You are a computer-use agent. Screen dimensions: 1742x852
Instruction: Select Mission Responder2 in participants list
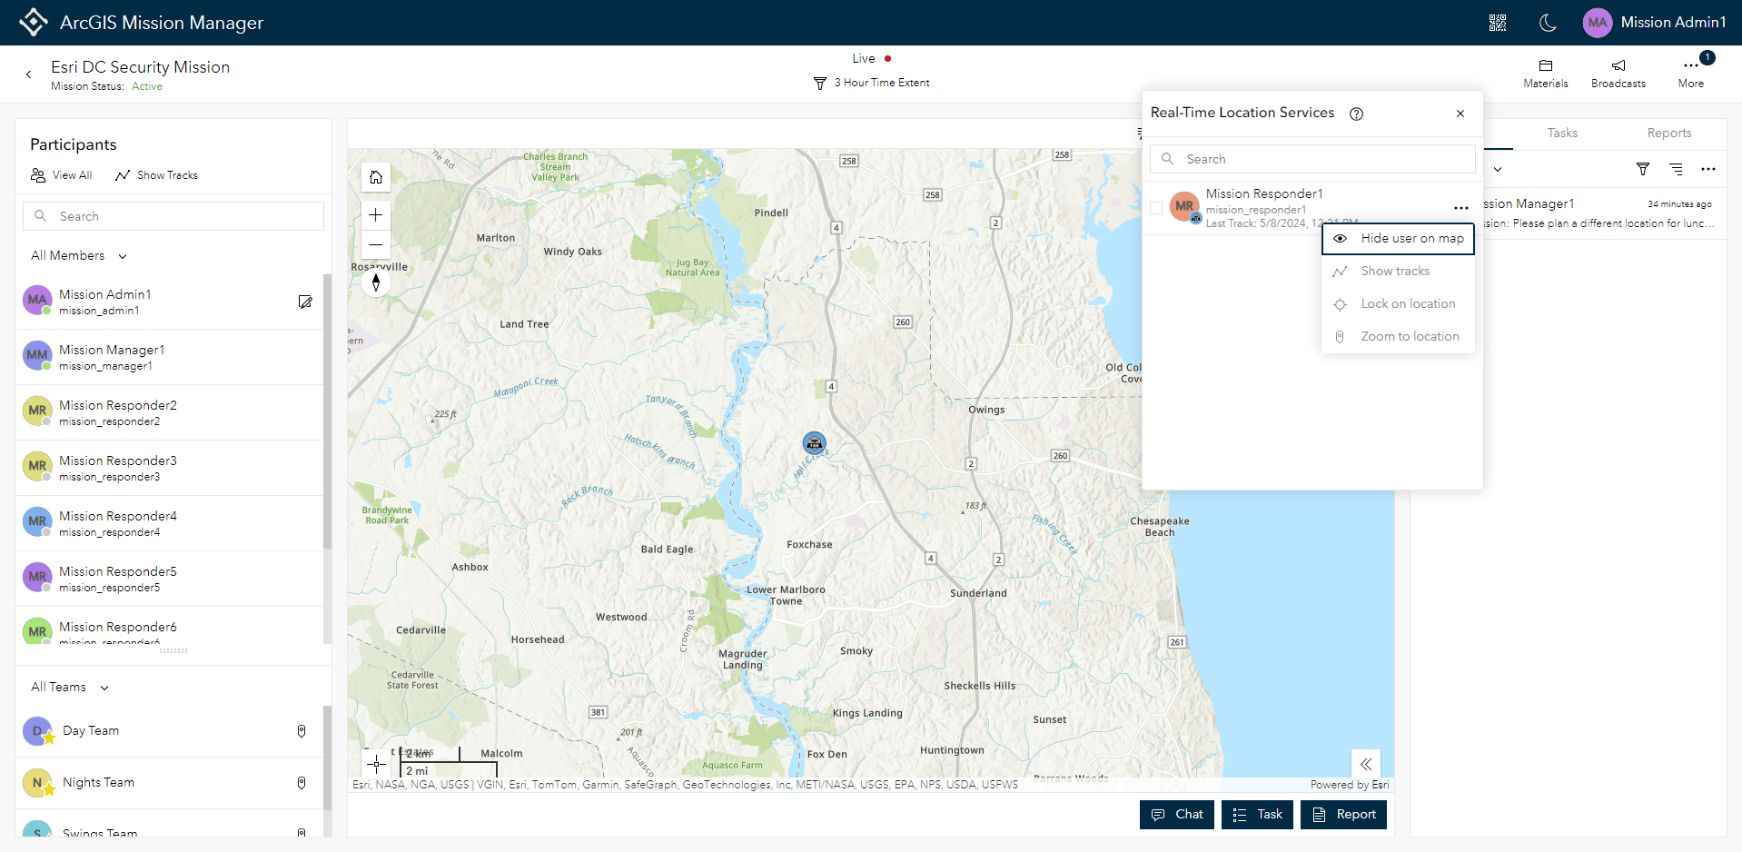pyautogui.click(x=170, y=412)
